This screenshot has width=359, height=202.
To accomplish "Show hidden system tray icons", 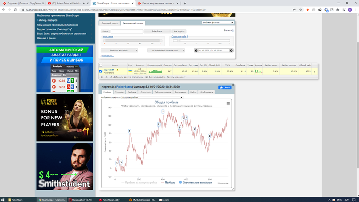I will tap(329, 200).
